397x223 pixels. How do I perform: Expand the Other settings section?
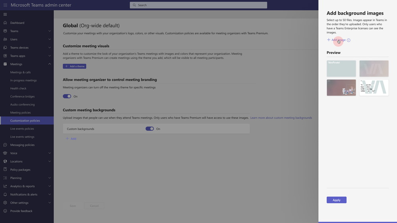coord(50,203)
